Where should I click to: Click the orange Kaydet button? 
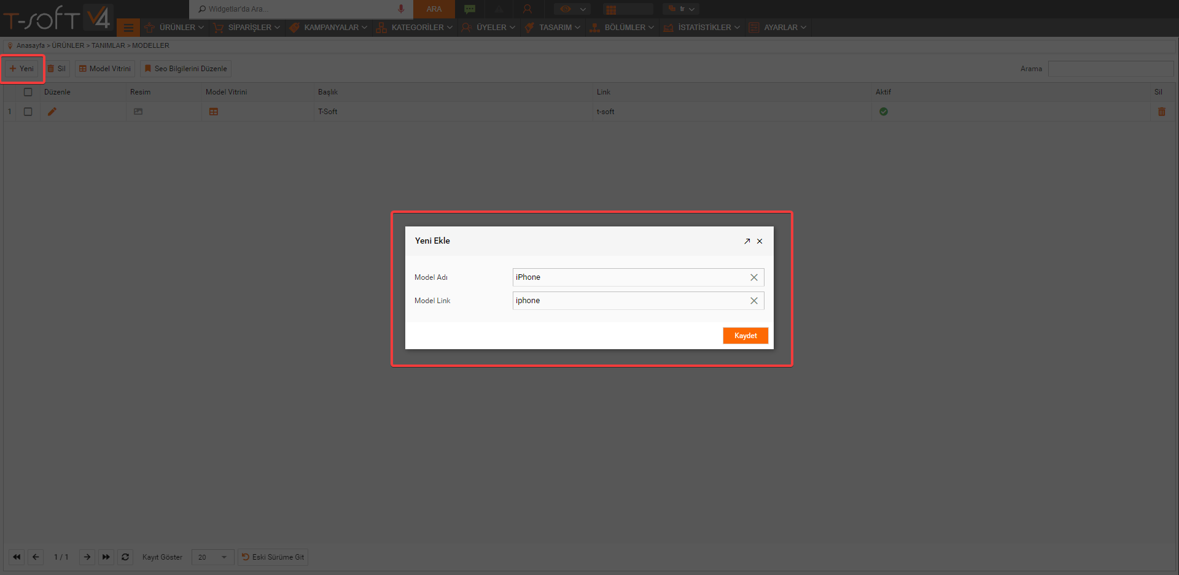coord(745,336)
